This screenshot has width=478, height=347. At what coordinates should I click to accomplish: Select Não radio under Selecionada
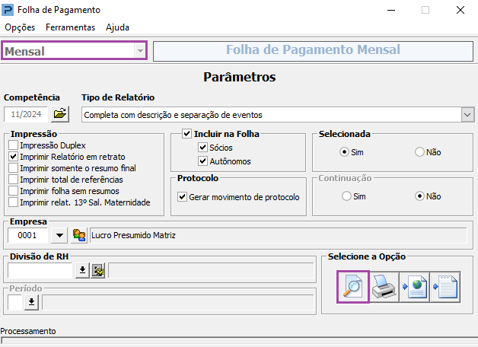point(419,151)
